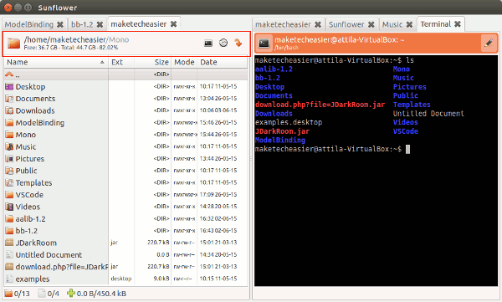
Task: Select the Templates folder icon
Action: tap(9, 183)
